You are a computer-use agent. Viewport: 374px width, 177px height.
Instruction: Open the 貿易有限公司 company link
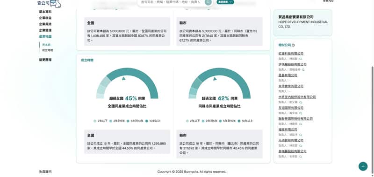pyautogui.click(x=291, y=140)
